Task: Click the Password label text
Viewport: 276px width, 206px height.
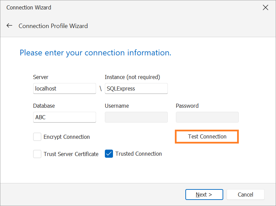Action: point(187,106)
